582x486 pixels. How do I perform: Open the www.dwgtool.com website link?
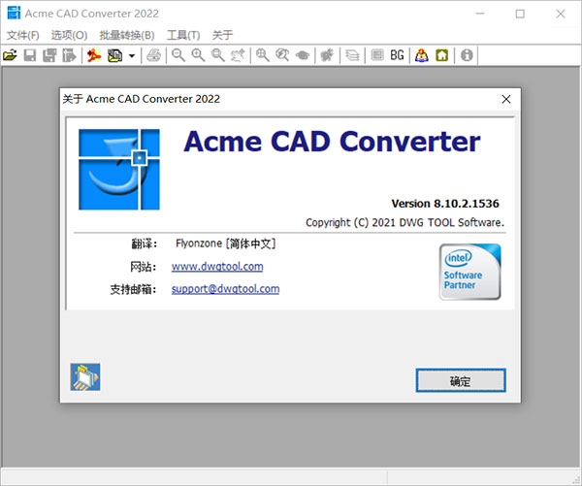click(x=217, y=267)
